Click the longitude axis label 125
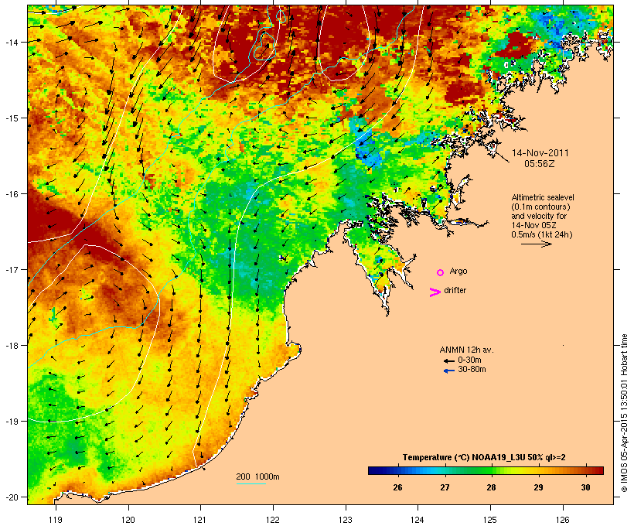The width and height of the screenshot is (634, 526). click(490, 520)
